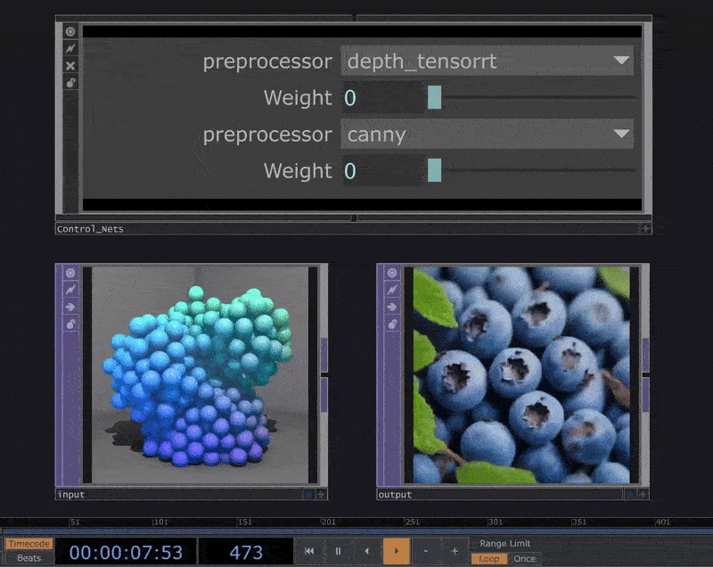Pause timeline playback
Screen dimensions: 713x567
coord(339,551)
